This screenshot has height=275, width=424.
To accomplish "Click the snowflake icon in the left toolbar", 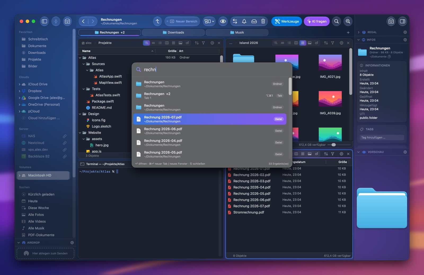I will click(56, 21).
